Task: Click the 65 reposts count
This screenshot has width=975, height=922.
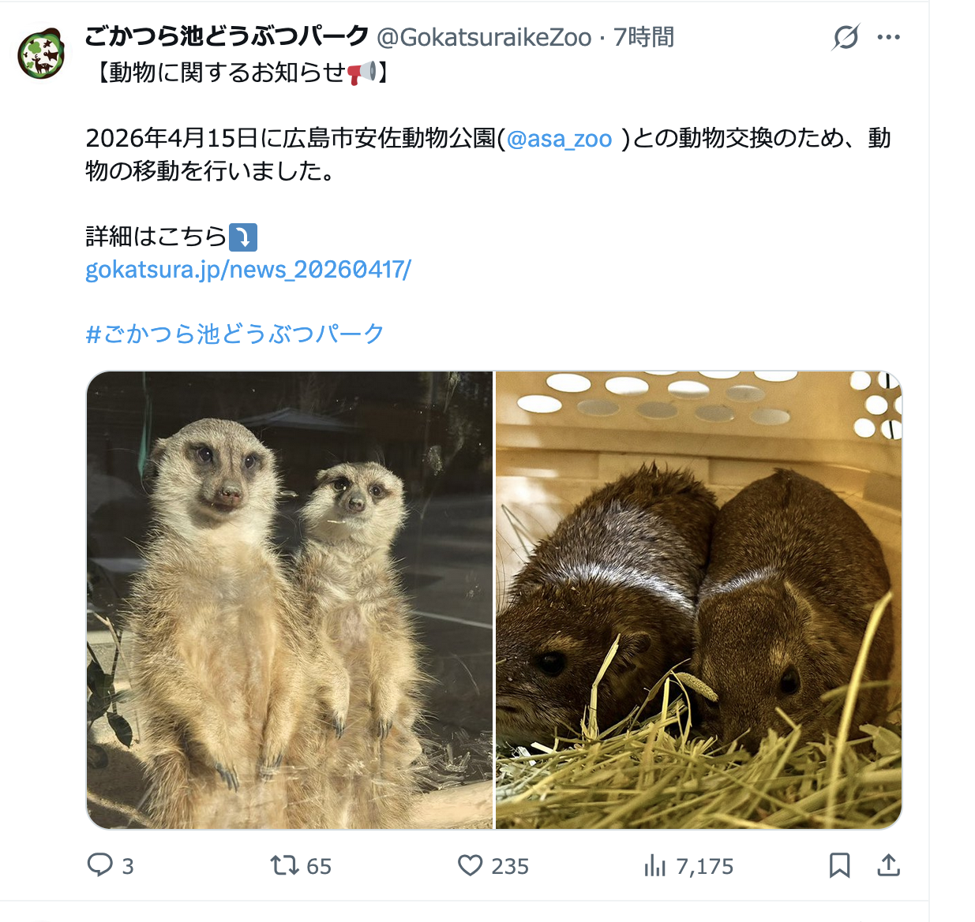Action: tap(319, 866)
